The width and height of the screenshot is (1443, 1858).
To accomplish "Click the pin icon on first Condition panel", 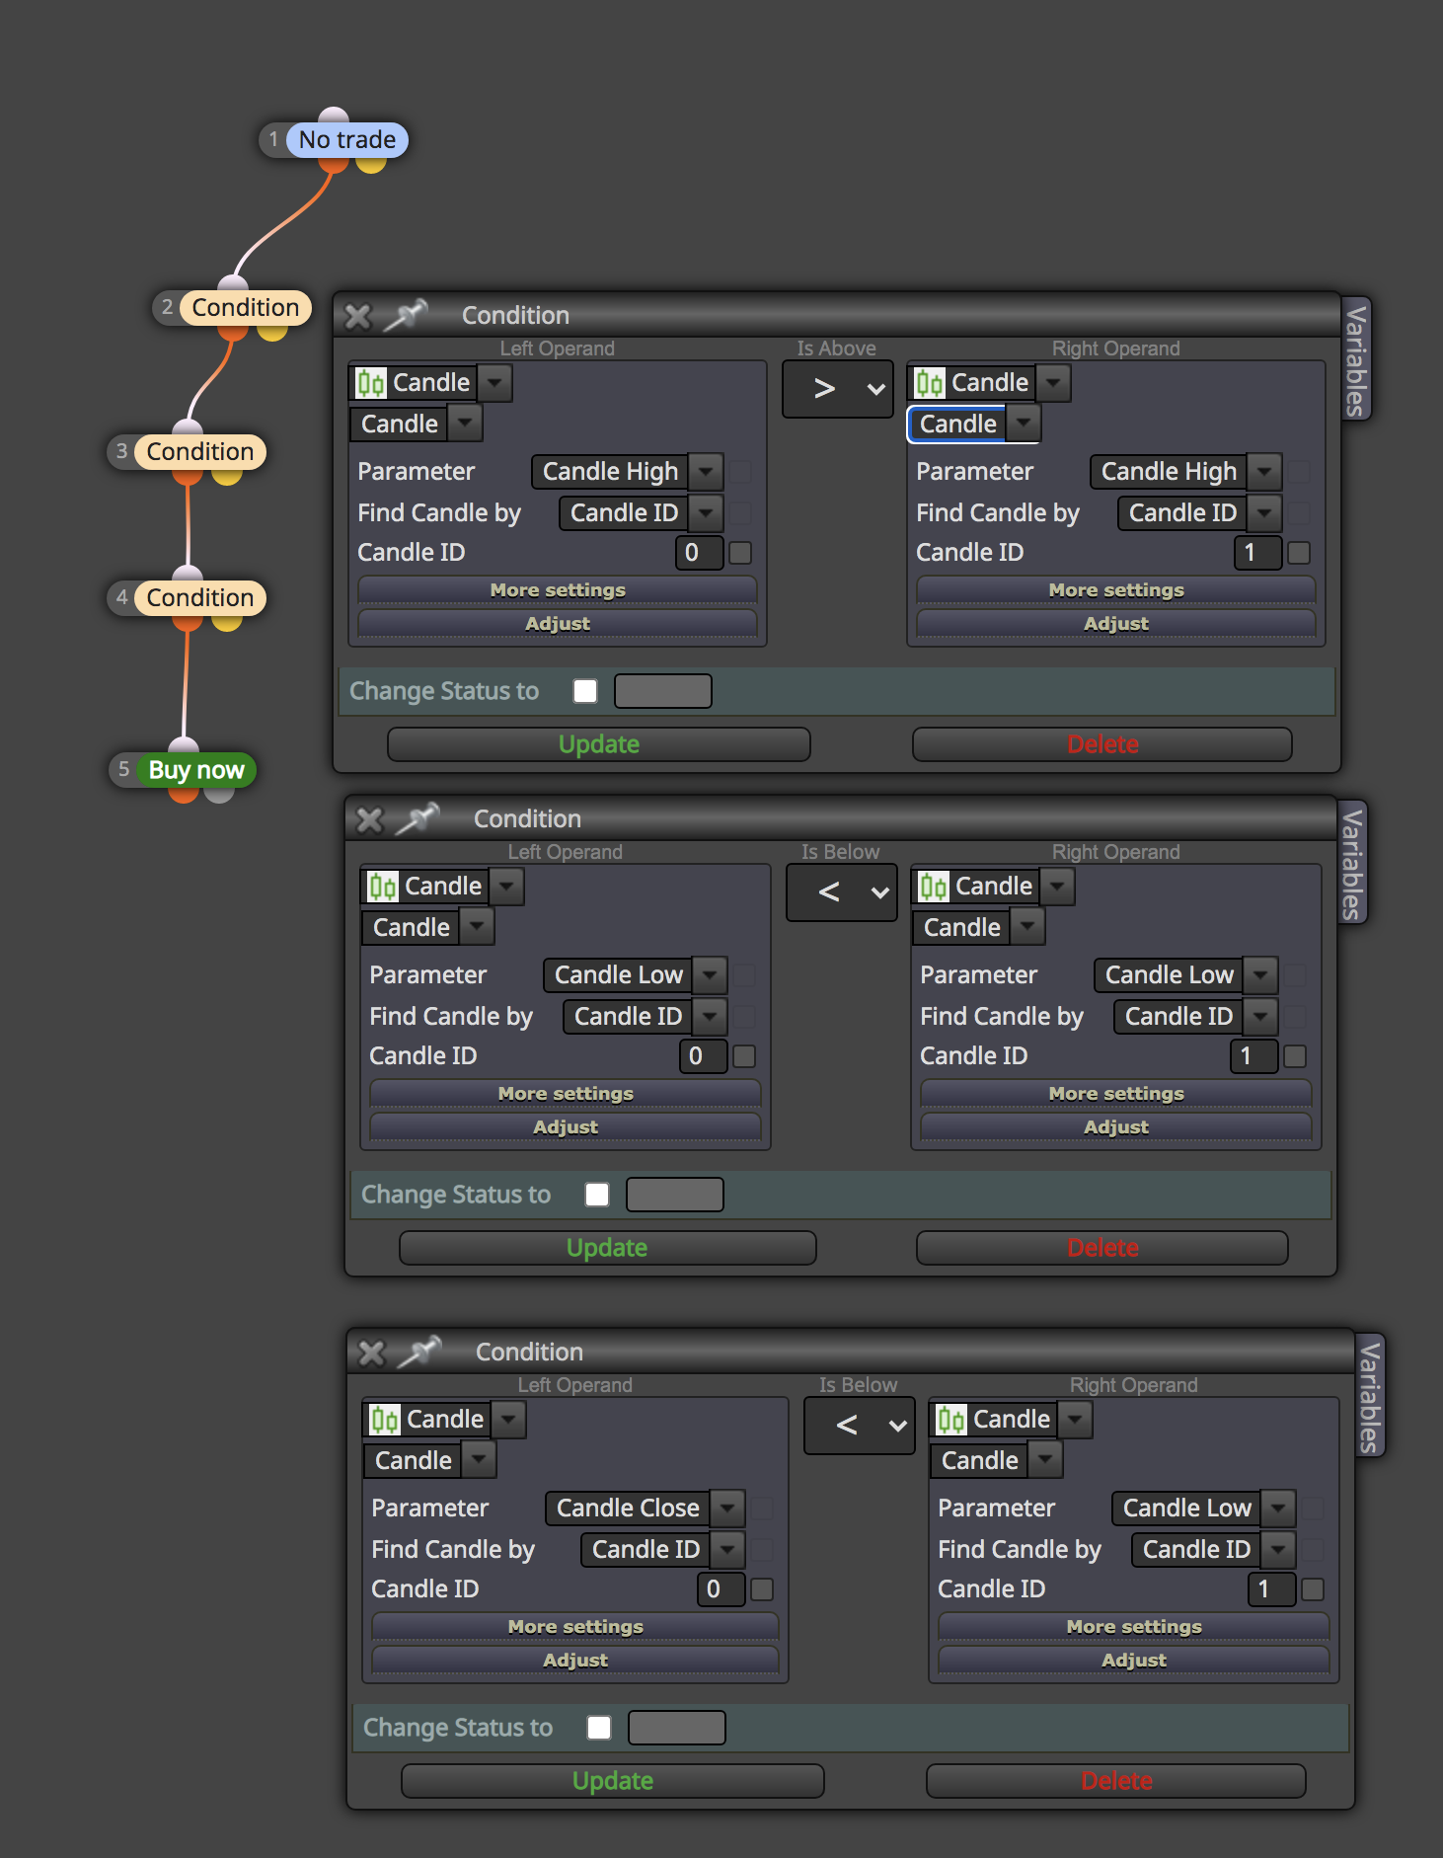I will pos(406,315).
